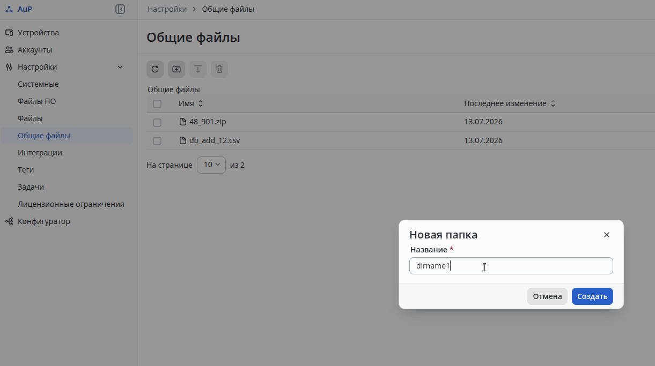Click the Название folder name field
This screenshot has height=366, width=655.
coord(511,266)
